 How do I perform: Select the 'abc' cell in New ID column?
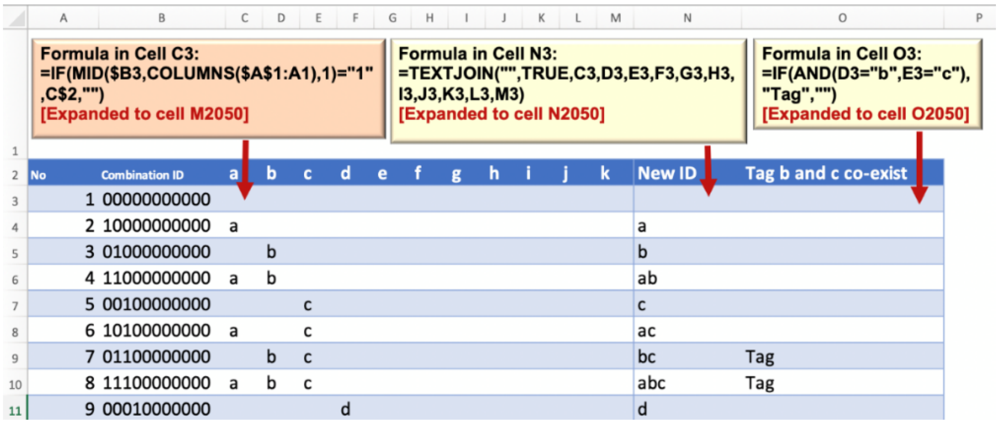[x=651, y=383]
